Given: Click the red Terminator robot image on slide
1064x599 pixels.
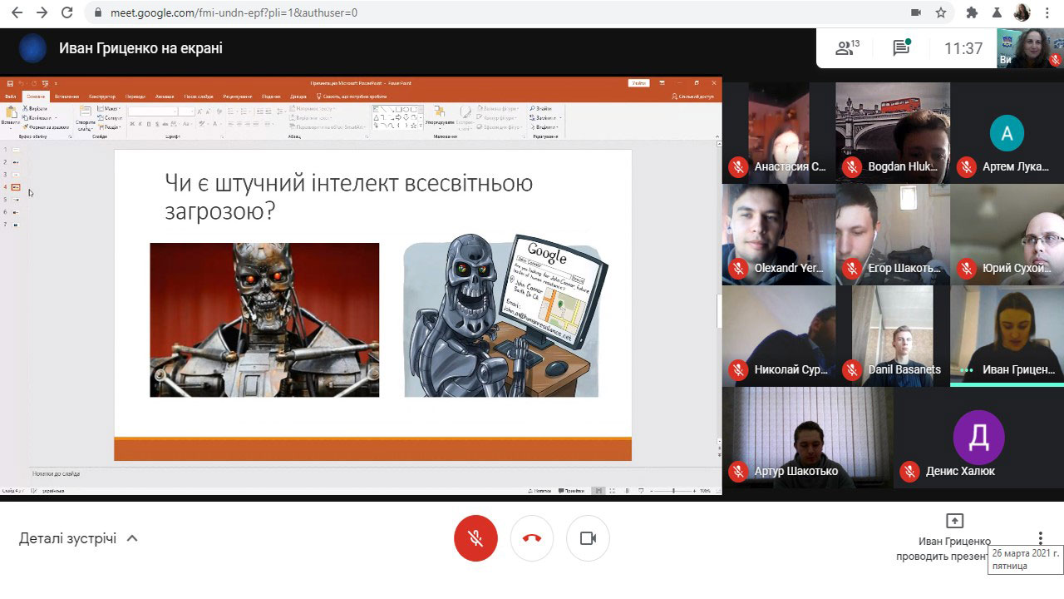Looking at the screenshot, I should pos(264,320).
